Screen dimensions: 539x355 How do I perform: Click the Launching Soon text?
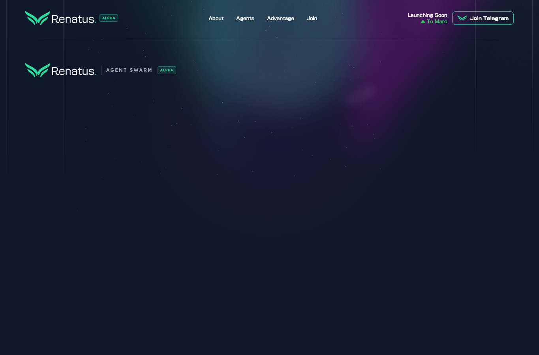[x=427, y=15]
